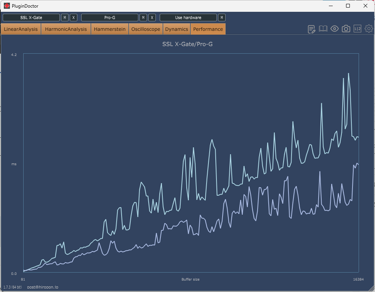Toggle the eye visibility icon
Image resolution: width=375 pixels, height=292 pixels.
[334, 29]
